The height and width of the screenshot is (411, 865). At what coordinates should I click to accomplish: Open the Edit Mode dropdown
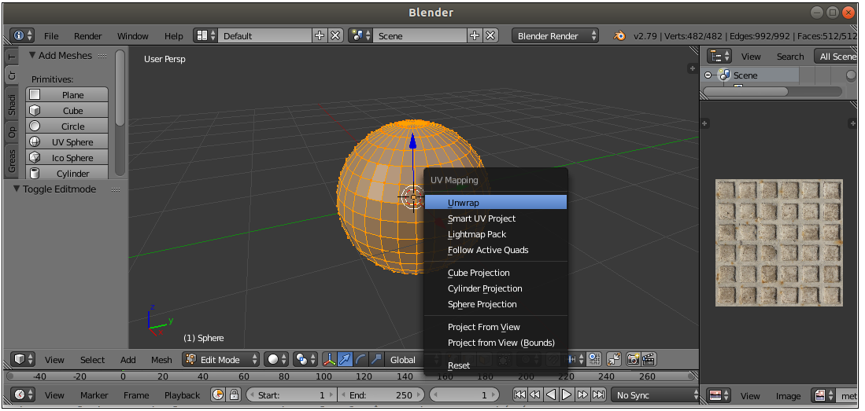[x=221, y=360]
